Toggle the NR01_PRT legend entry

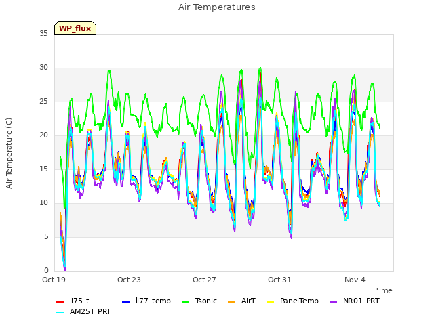click(355, 301)
